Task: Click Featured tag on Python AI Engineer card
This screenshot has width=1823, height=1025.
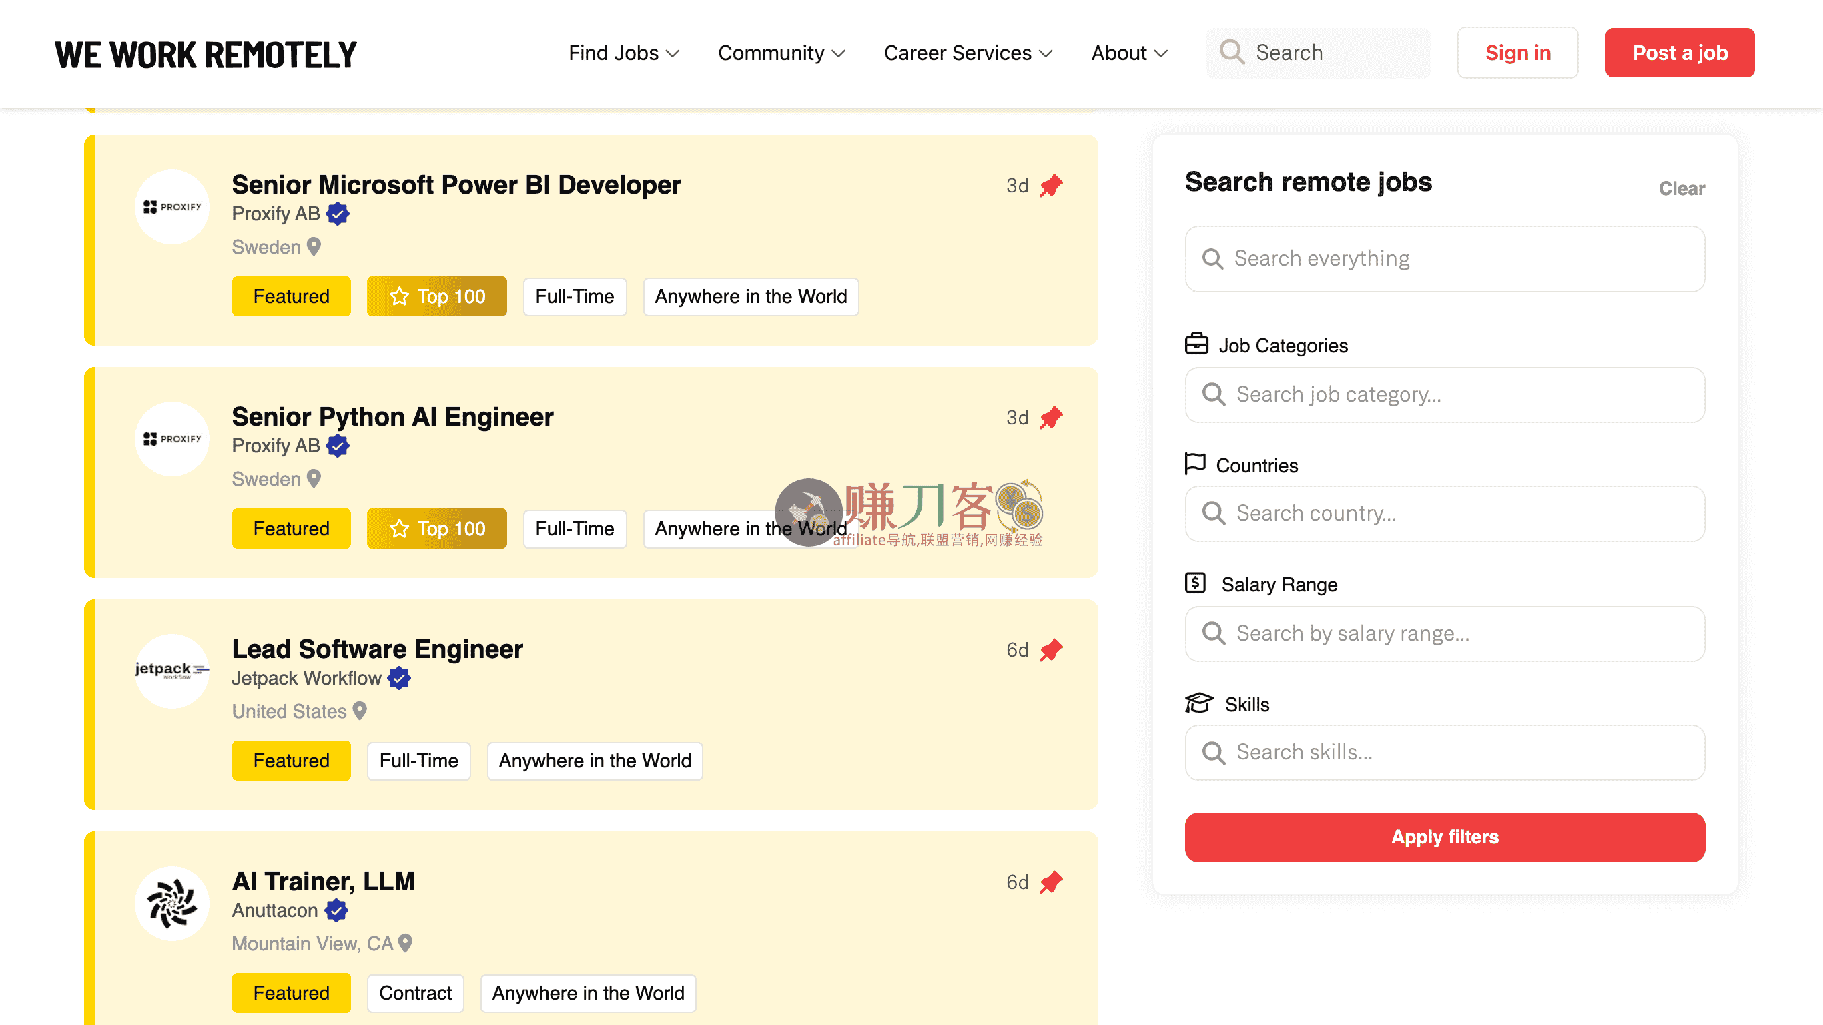Action: (x=291, y=529)
